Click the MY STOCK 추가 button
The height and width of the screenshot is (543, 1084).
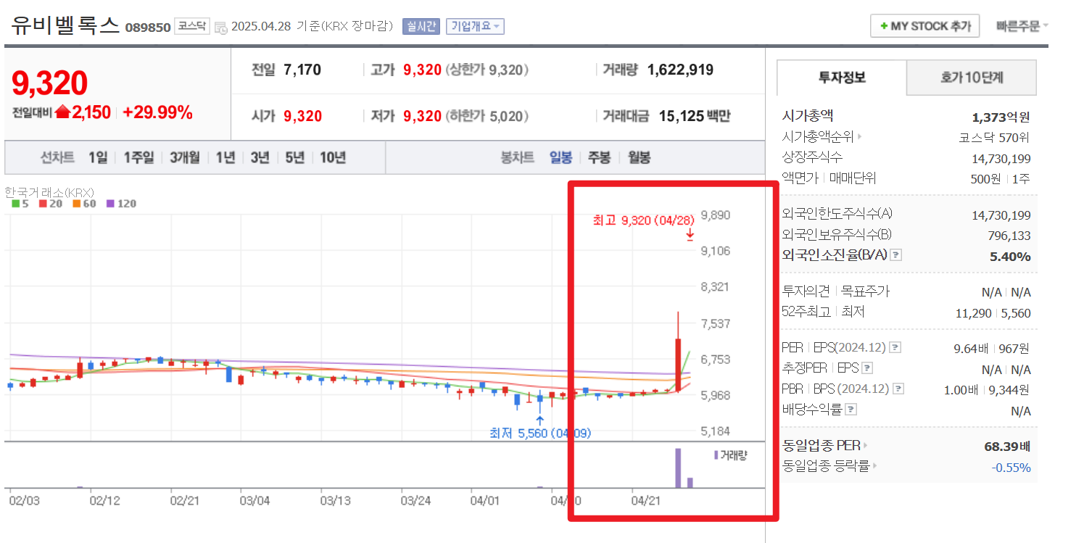[x=924, y=25]
